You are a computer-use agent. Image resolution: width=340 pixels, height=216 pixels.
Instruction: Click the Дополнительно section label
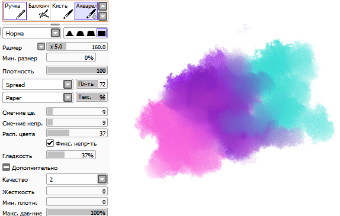tap(35, 168)
